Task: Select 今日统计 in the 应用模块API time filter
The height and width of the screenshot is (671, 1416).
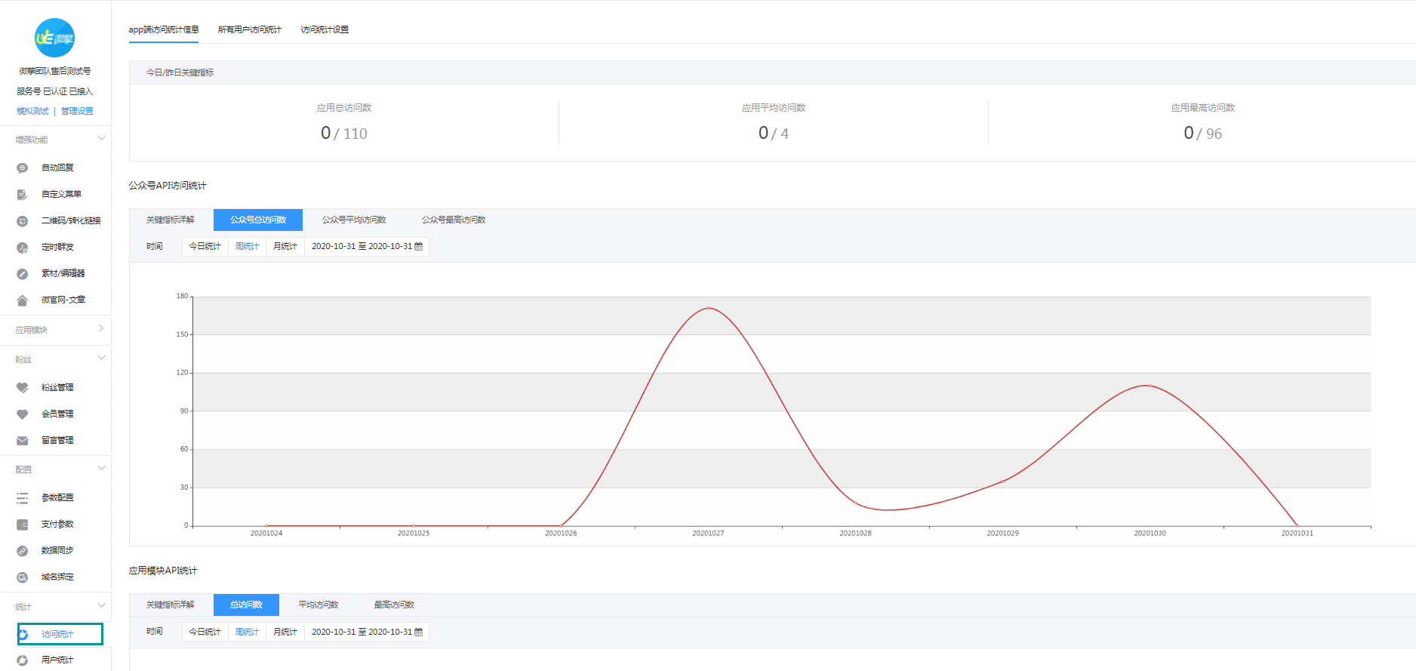Action: click(x=205, y=632)
